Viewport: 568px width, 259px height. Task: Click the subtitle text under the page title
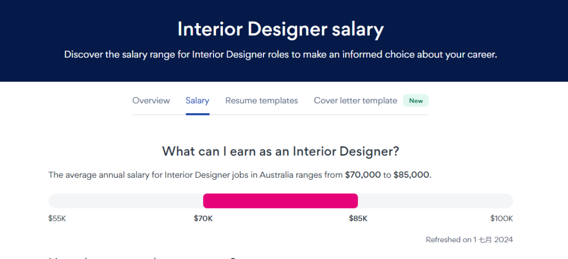[280, 55]
